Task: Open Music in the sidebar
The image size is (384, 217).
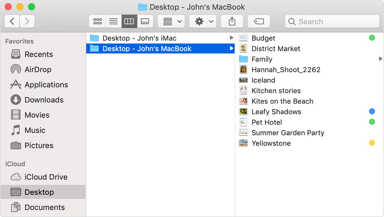Action: click(x=43, y=130)
